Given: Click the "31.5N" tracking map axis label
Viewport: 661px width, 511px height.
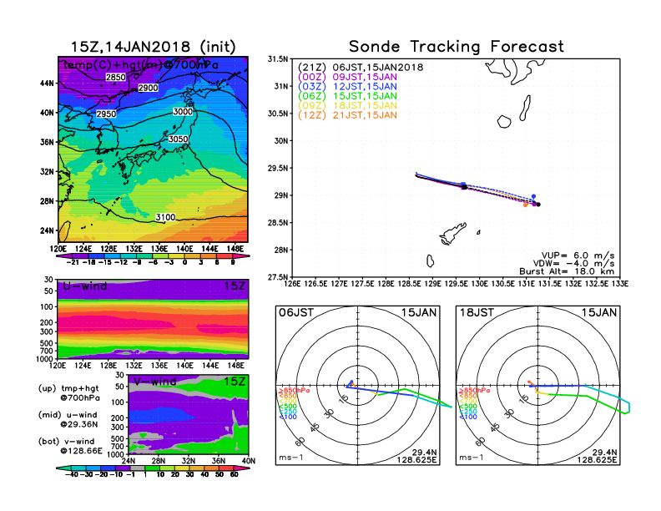Looking at the screenshot, I should tap(278, 59).
